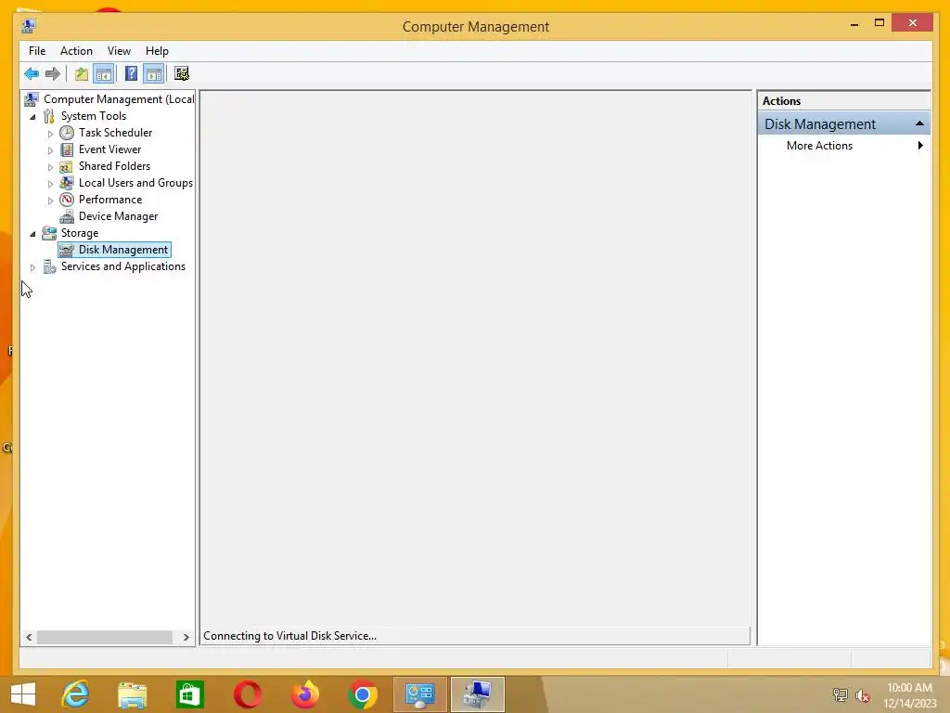Select Task Scheduler in the tree
The height and width of the screenshot is (713, 950).
[115, 133]
